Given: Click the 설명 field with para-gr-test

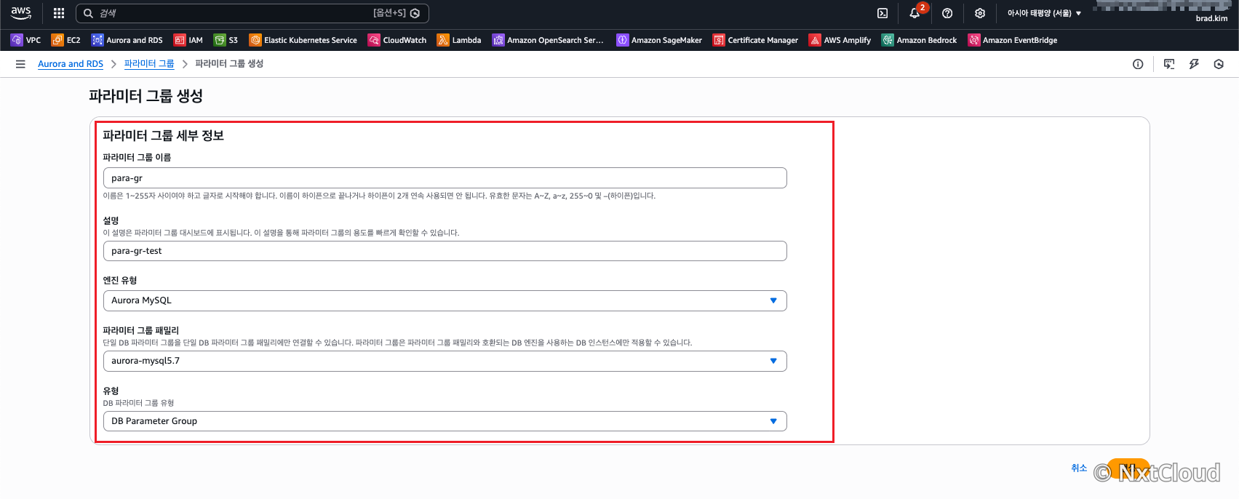Looking at the screenshot, I should (x=445, y=251).
